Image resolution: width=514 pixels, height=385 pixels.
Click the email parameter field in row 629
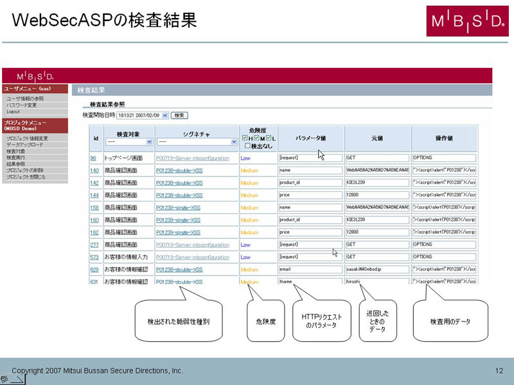click(310, 269)
